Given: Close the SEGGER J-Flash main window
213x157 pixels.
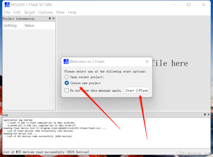Looking at the screenshot, I should click(204, 5).
